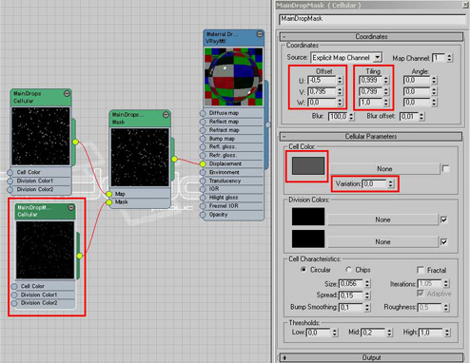Viewport: 470px width, 363px height.
Task: Open the gray Cell Color swatch
Action: point(308,166)
